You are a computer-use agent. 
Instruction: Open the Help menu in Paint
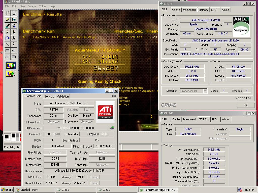coord(52,6)
